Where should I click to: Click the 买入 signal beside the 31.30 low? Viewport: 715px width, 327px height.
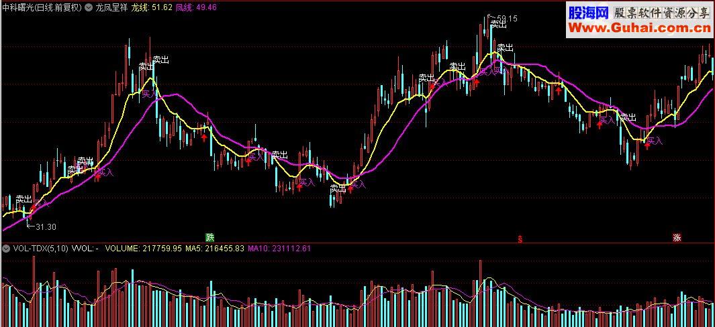pos(42,204)
